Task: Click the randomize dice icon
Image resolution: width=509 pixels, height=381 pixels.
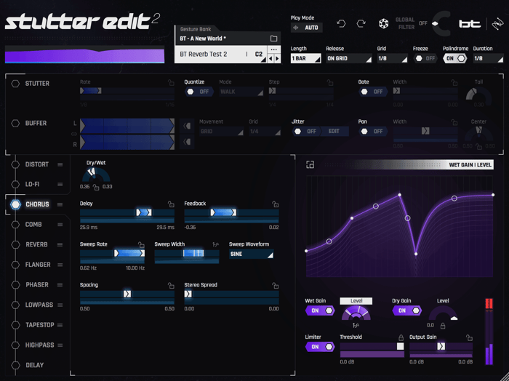Action: (383, 24)
